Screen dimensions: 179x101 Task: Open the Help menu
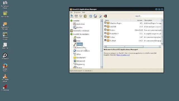tap(83, 12)
